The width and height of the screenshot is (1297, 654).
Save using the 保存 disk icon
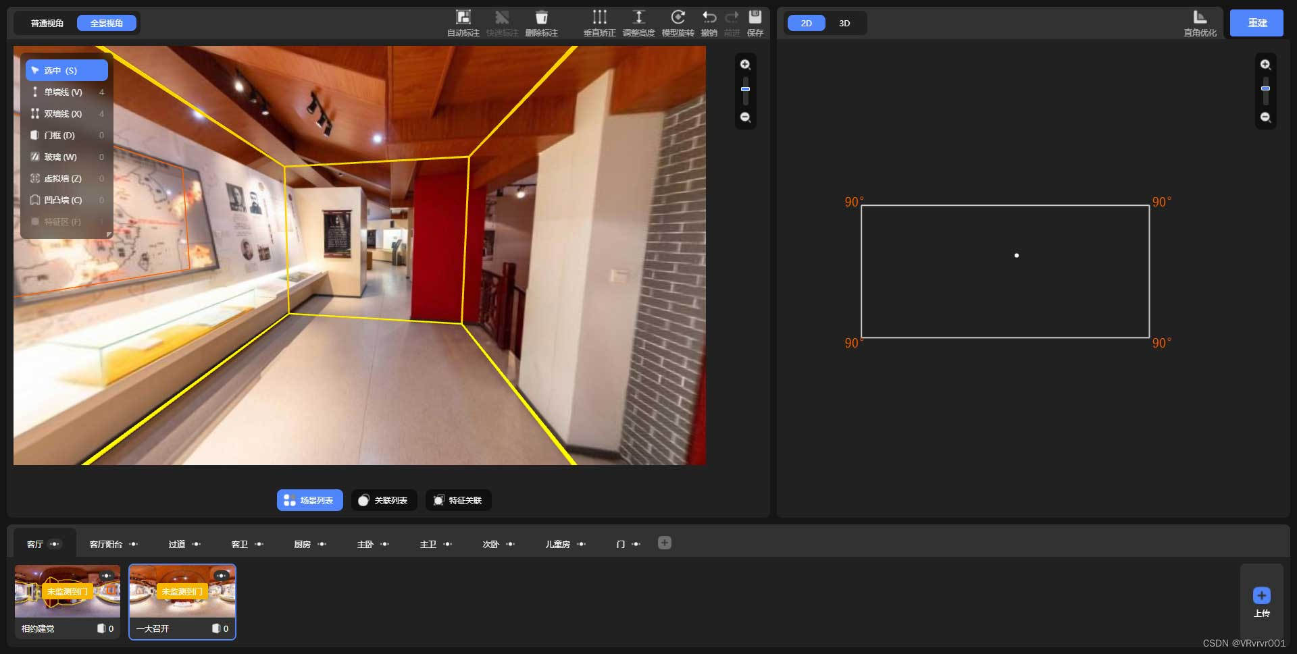(755, 18)
